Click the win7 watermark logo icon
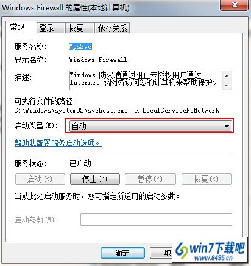 pyautogui.click(x=182, y=250)
